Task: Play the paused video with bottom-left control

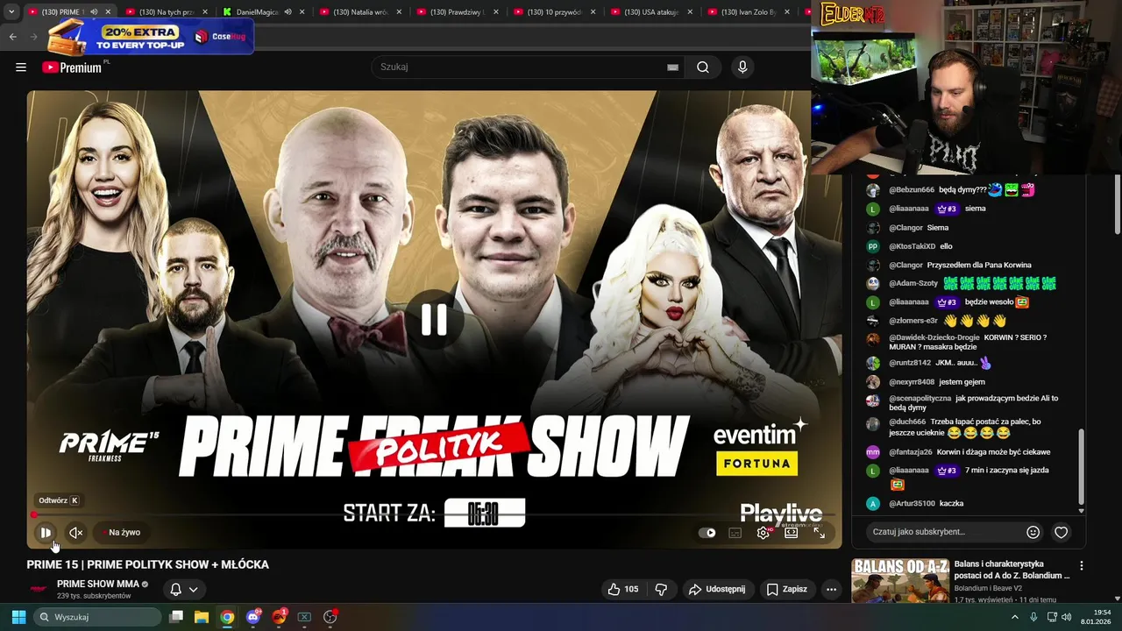Action: [x=46, y=532]
